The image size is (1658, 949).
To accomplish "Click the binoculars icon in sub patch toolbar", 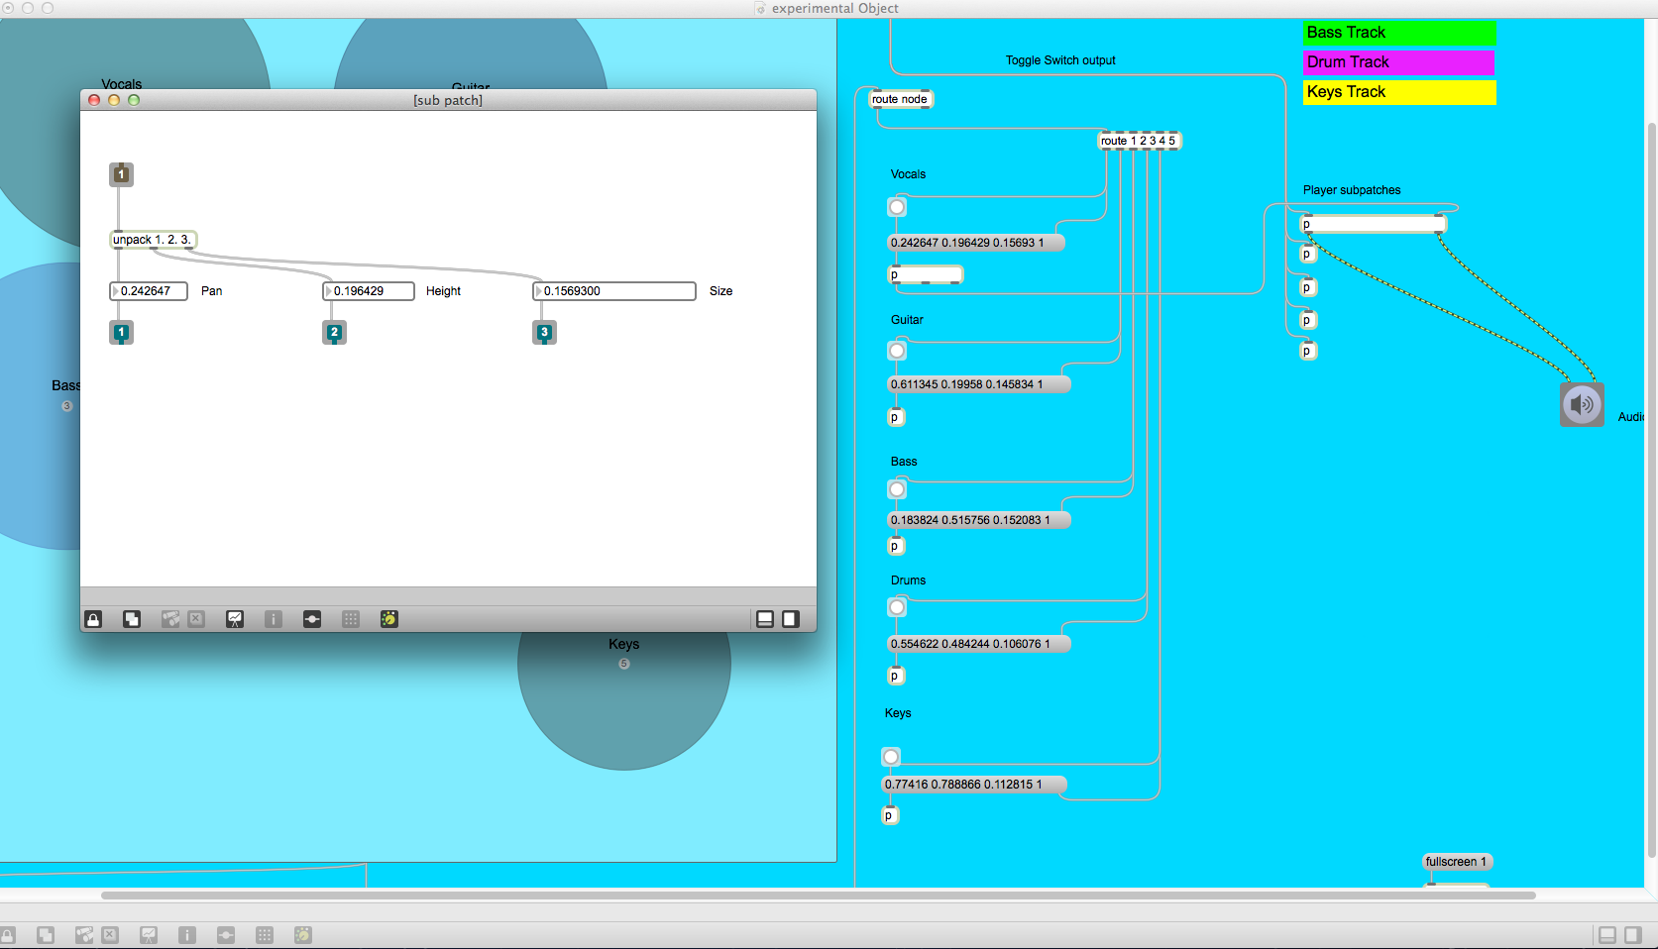I will [x=170, y=619].
